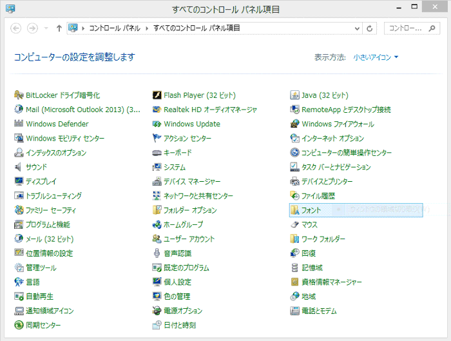Click the コントロール パネル breadcrumb

[115, 28]
